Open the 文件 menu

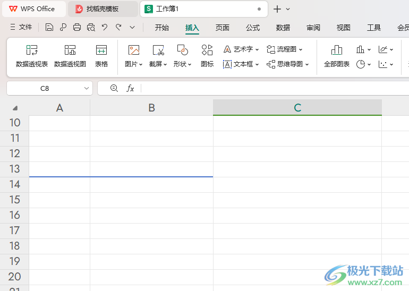pos(21,27)
